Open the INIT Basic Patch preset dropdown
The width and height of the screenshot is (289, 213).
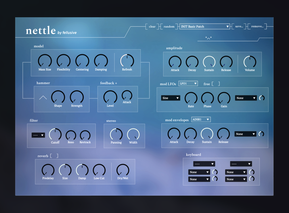204,26
